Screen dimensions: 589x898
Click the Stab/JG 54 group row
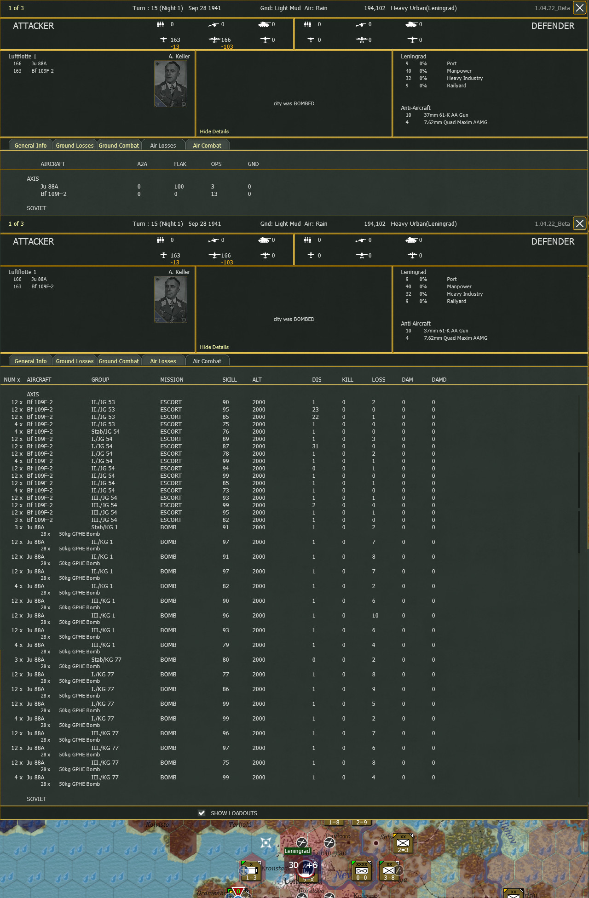click(223, 431)
